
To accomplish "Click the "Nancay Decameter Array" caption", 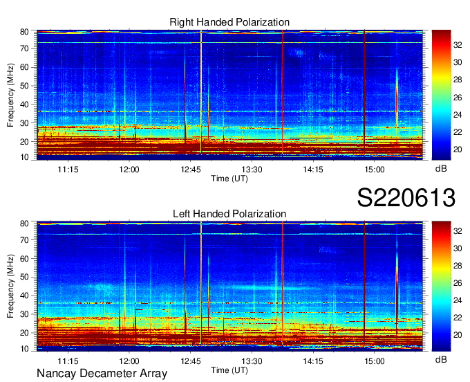I will pyautogui.click(x=102, y=374).
